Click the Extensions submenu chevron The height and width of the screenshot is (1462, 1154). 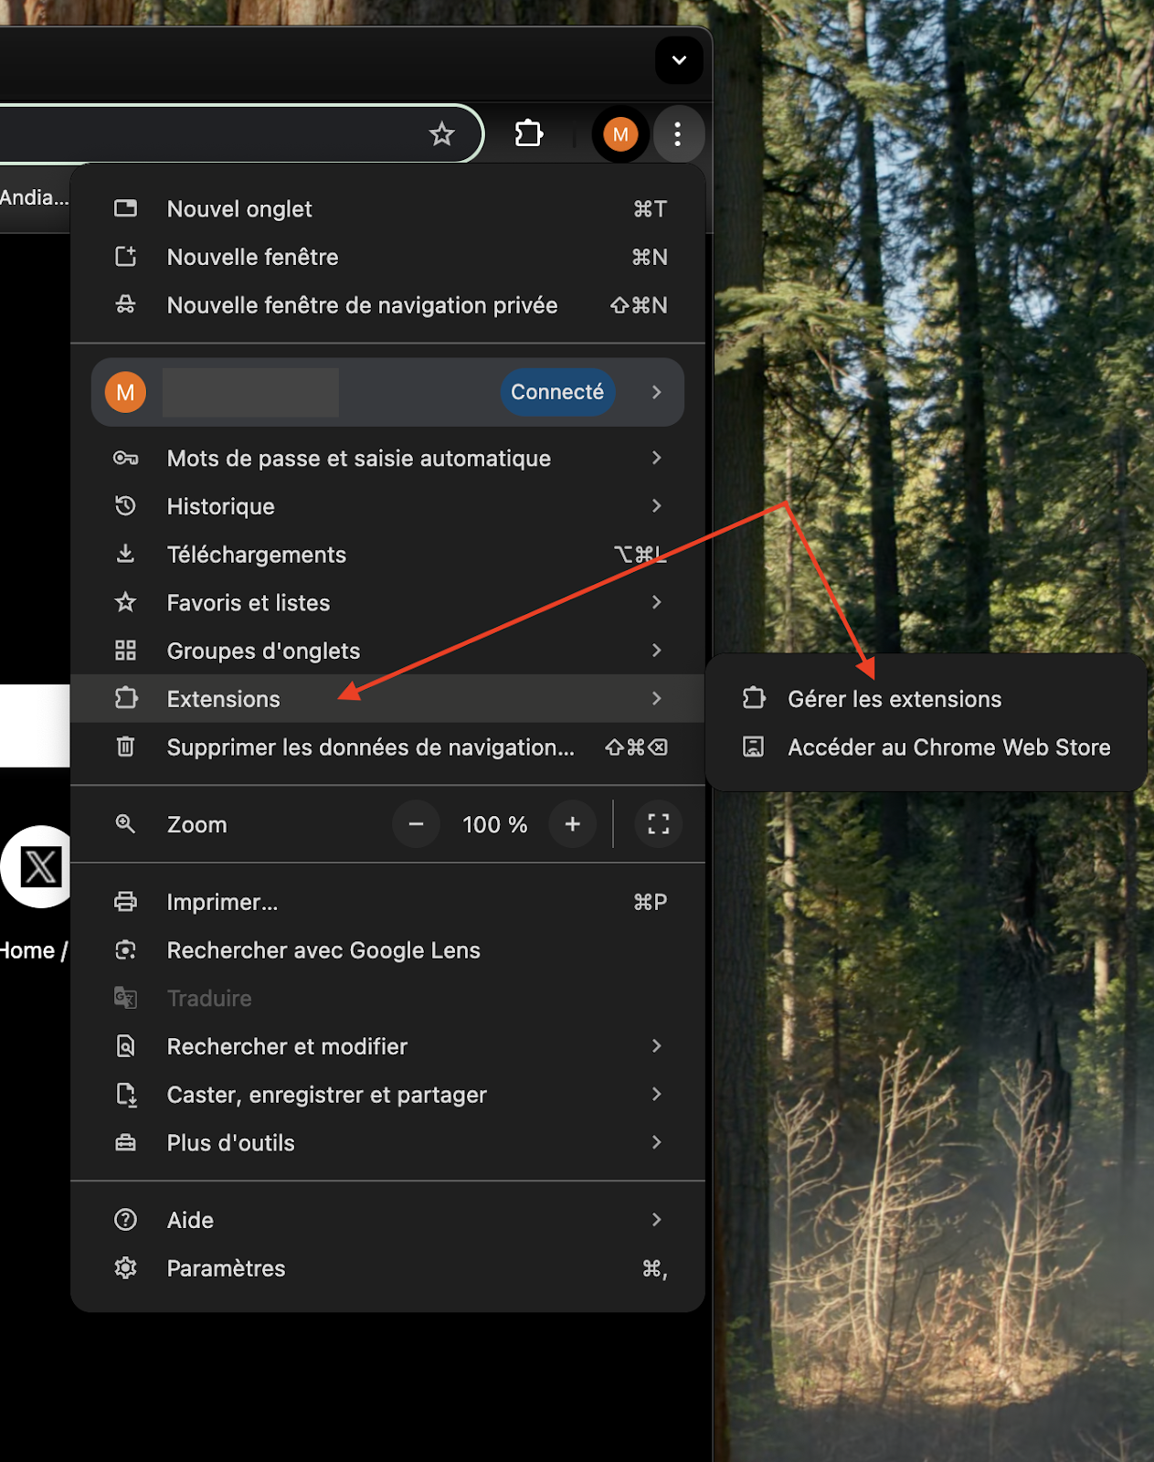(x=656, y=699)
